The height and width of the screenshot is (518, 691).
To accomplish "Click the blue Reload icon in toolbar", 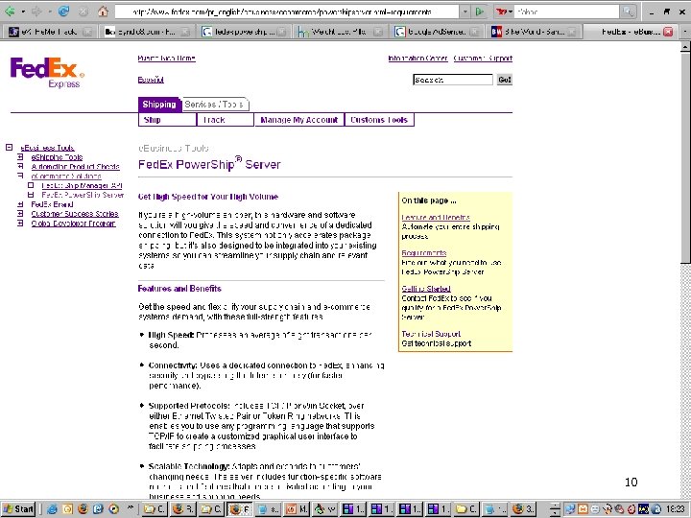I will (63, 11).
